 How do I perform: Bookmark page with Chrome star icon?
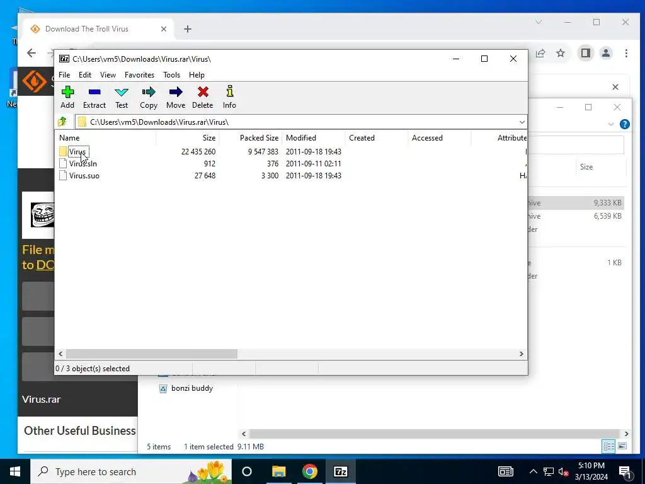(561, 53)
